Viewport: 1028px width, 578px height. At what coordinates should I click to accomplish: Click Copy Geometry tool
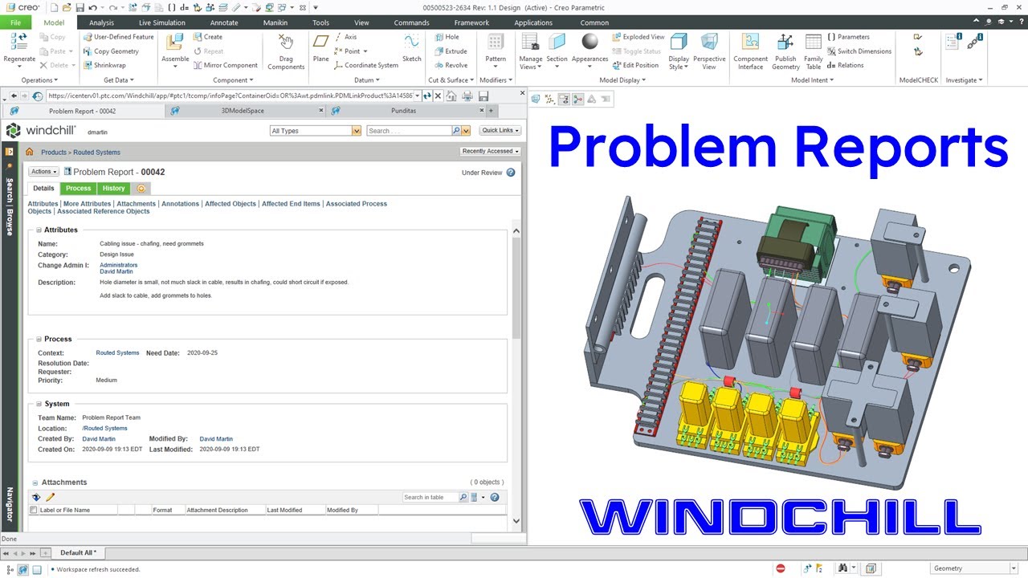coord(111,51)
